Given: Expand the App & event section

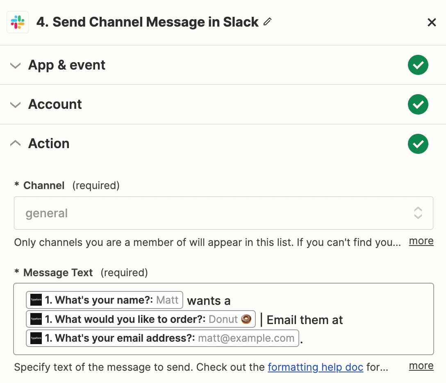Looking at the screenshot, I should [x=16, y=65].
